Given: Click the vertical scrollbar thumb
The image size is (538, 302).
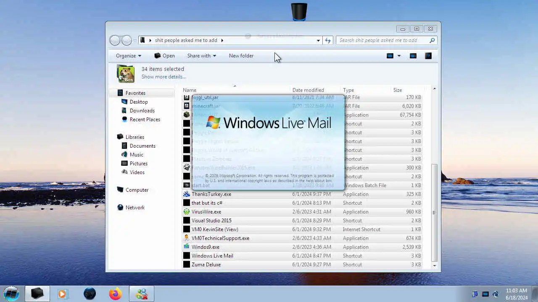Looking at the screenshot, I should point(434,213).
